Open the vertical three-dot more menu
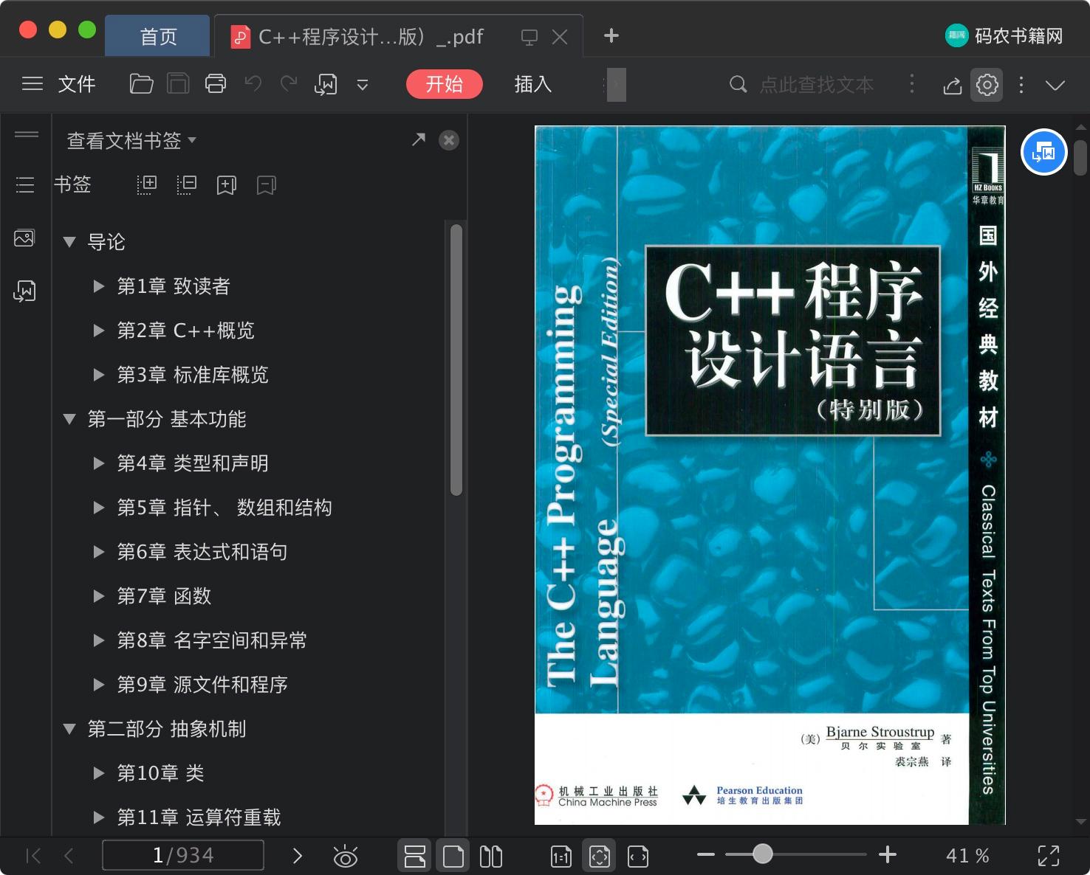This screenshot has width=1090, height=875. tap(1021, 85)
